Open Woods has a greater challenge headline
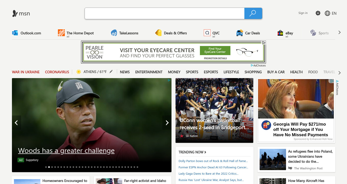Screen dimensions: 347x184 point(66,151)
